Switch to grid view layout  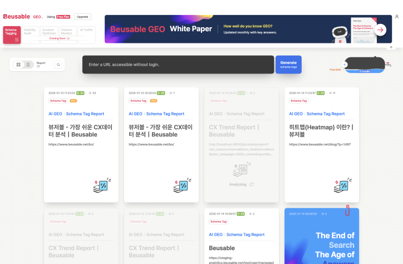point(18,65)
